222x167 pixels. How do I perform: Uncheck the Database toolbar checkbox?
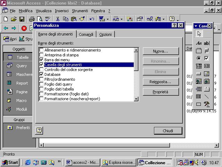click(x=41, y=74)
